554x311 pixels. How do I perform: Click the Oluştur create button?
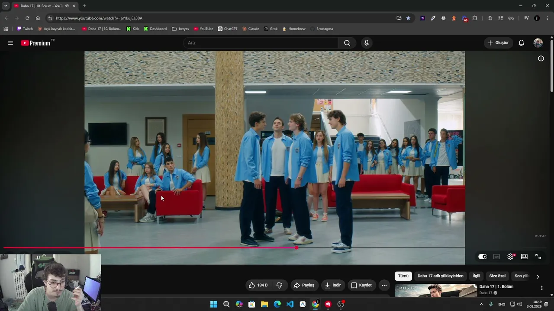click(x=499, y=43)
